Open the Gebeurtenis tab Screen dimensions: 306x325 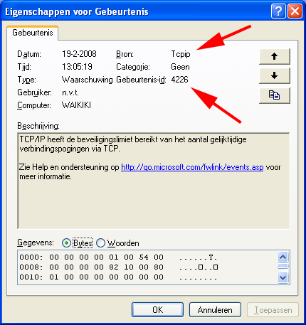pos(33,33)
